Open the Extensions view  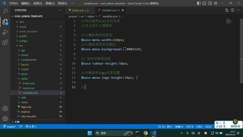[5, 42]
